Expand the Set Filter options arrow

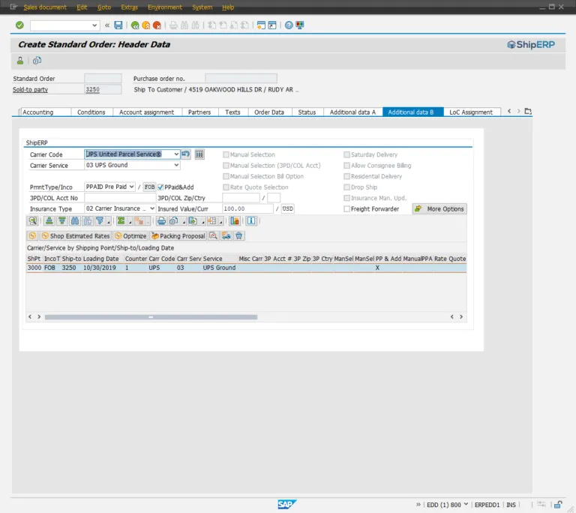108,222
